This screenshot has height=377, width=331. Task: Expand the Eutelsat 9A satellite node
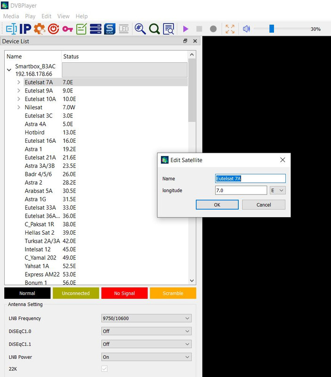pyautogui.click(x=19, y=90)
